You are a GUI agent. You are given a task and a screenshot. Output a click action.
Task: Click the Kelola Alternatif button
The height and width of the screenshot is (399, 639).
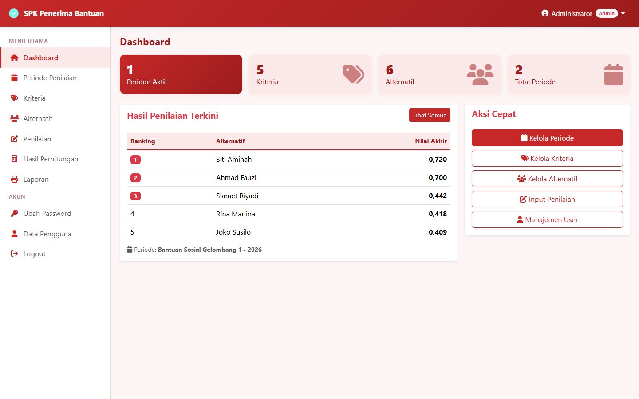click(x=547, y=179)
